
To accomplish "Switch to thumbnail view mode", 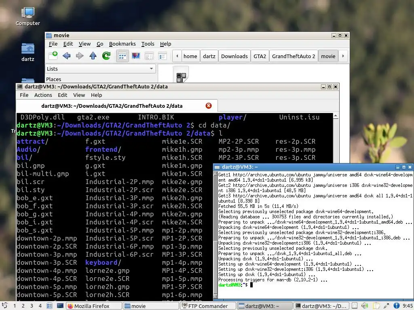I will 136,56.
